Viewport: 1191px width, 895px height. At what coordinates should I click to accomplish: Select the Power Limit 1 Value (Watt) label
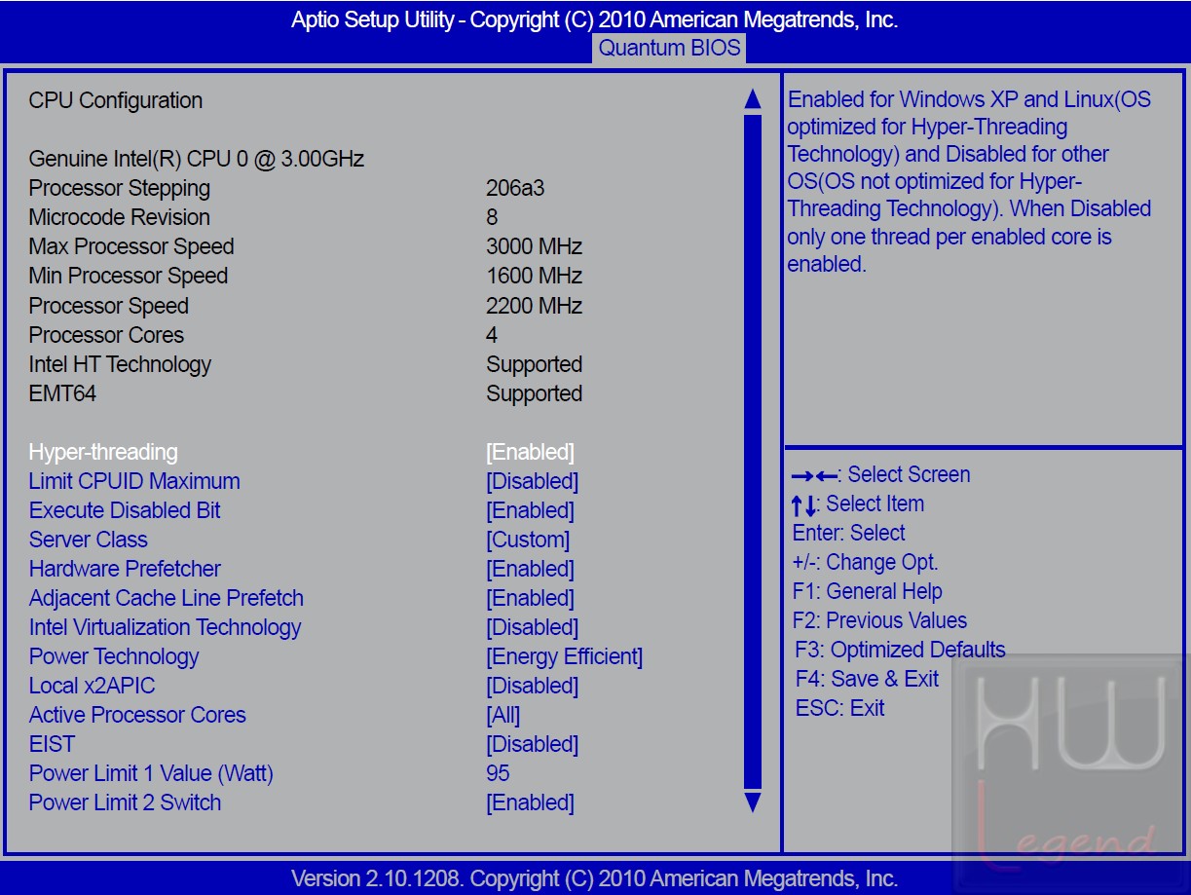pos(151,773)
